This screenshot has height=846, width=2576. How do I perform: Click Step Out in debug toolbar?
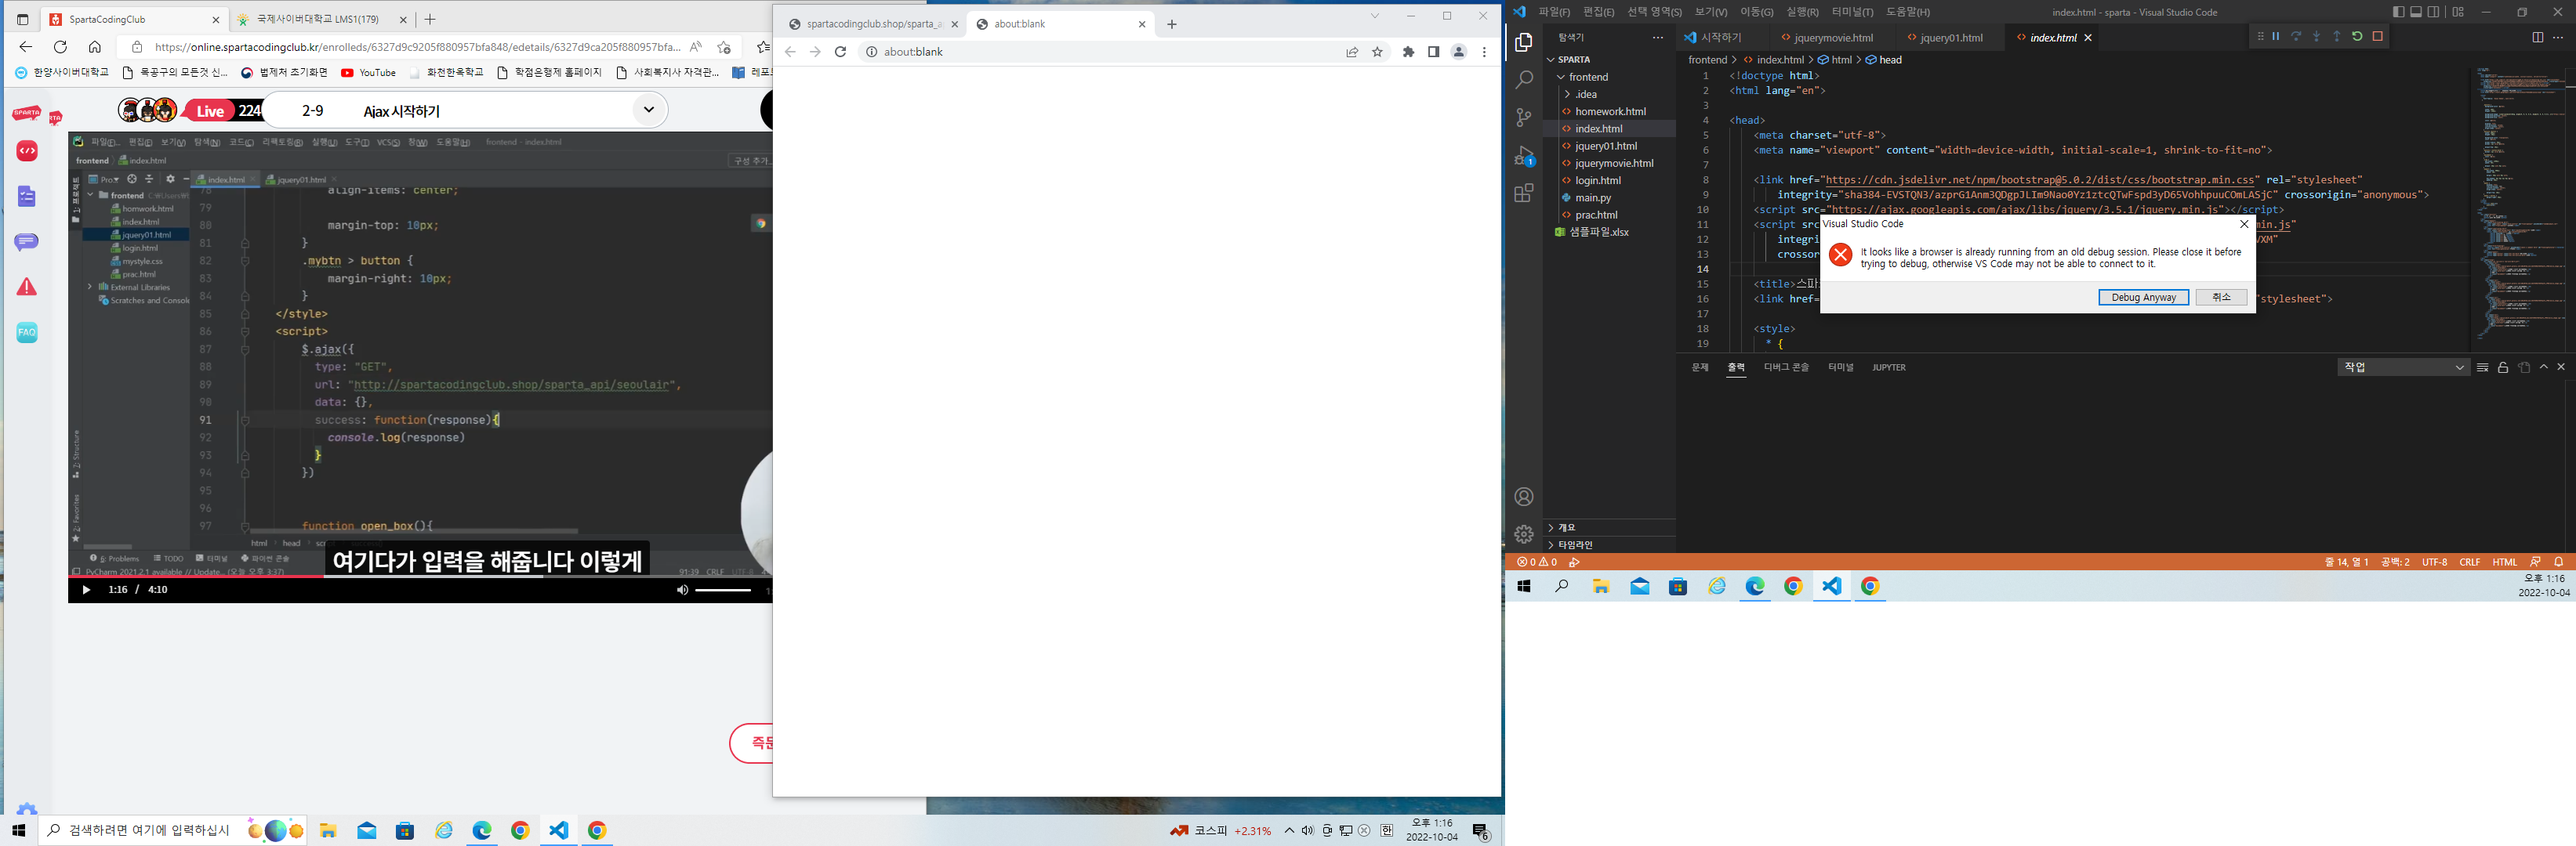point(2337,36)
